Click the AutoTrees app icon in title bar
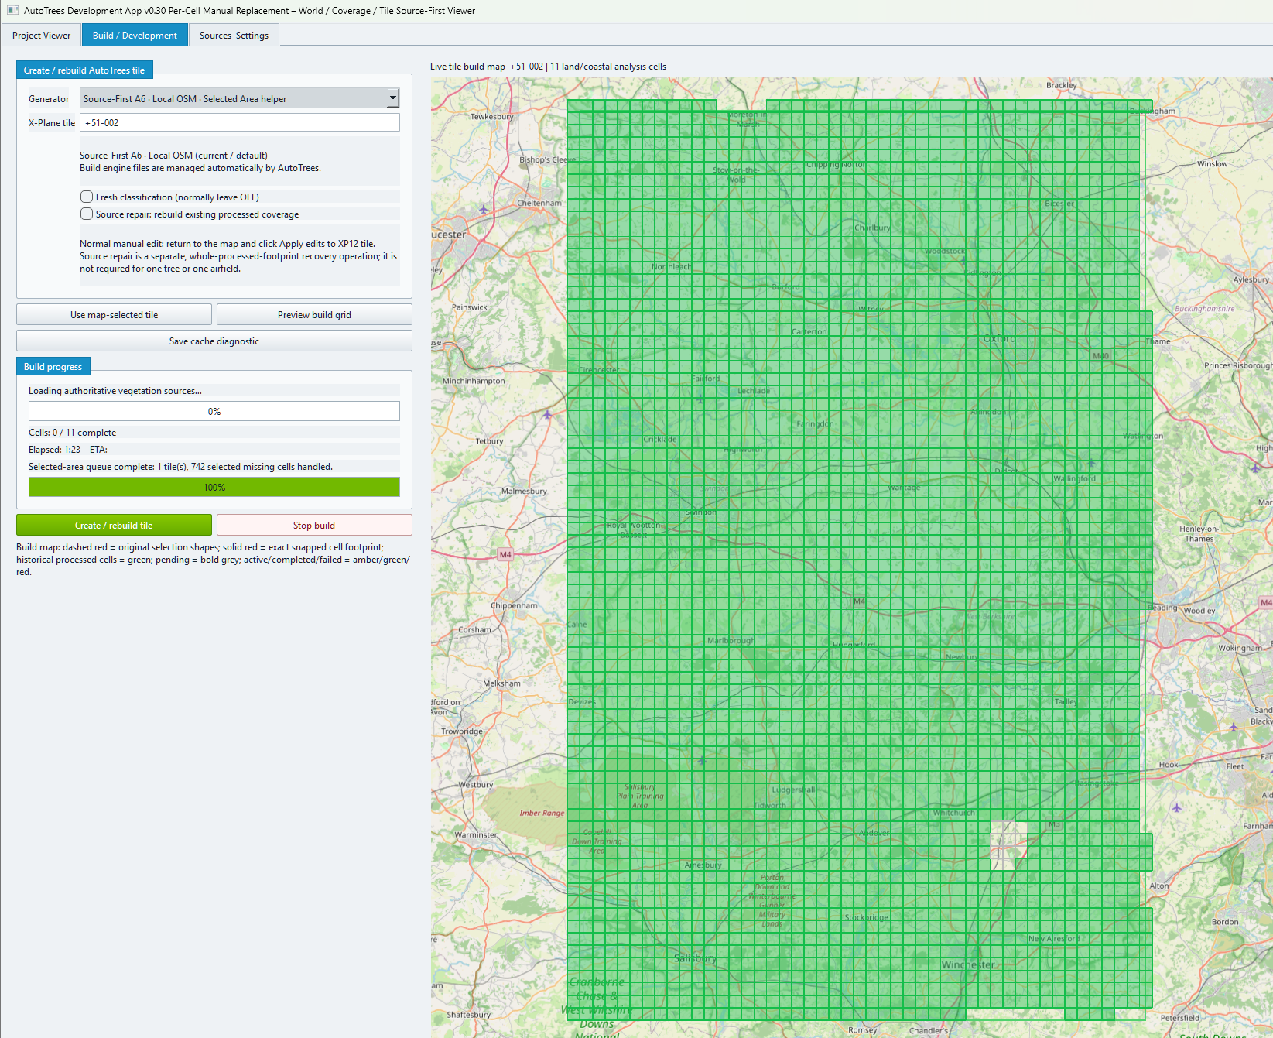 12,10
